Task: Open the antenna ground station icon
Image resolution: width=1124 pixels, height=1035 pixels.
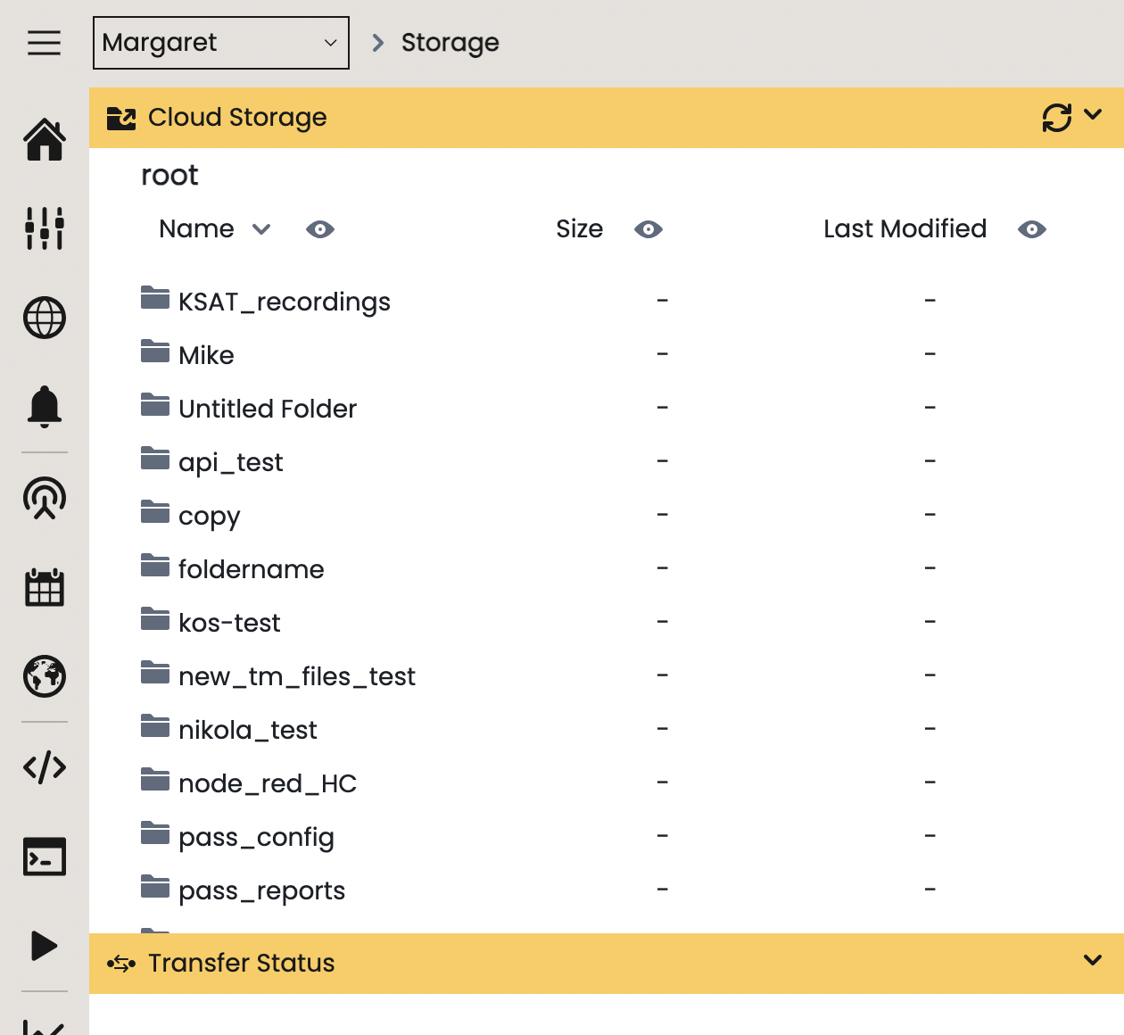Action: (45, 498)
